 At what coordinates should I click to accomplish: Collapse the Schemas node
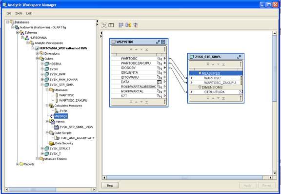18,32
